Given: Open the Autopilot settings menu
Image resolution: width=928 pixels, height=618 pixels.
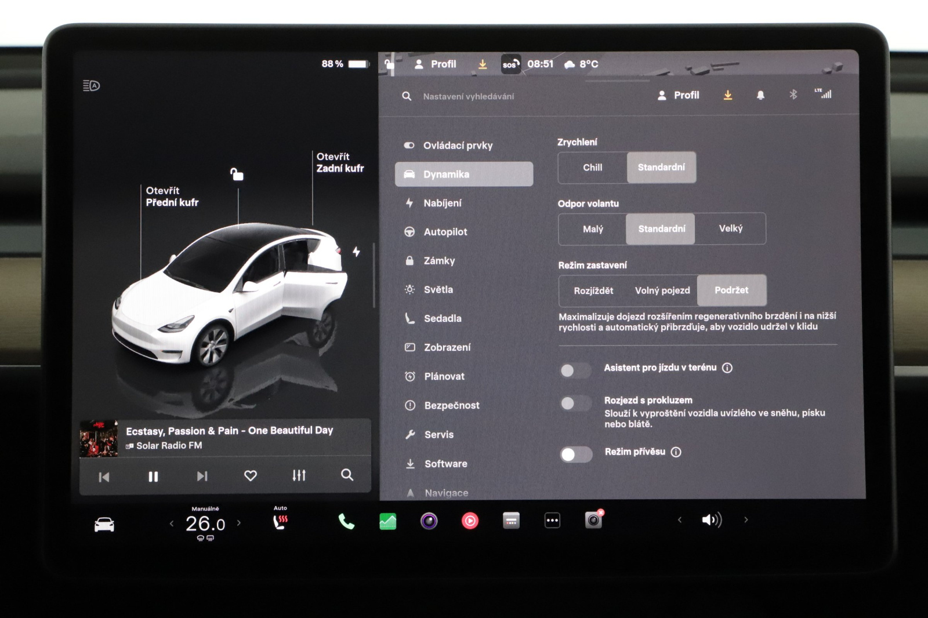Looking at the screenshot, I should coord(445,232).
